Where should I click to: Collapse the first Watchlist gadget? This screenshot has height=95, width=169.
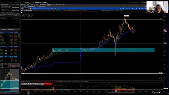tap(1, 14)
